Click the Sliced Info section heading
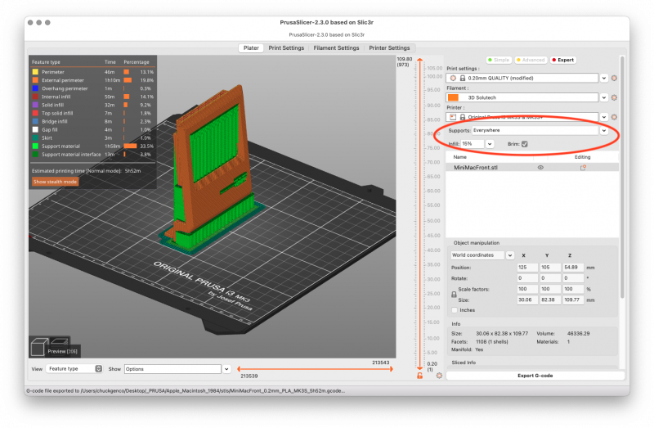Image resolution: width=654 pixels, height=428 pixels. click(464, 363)
